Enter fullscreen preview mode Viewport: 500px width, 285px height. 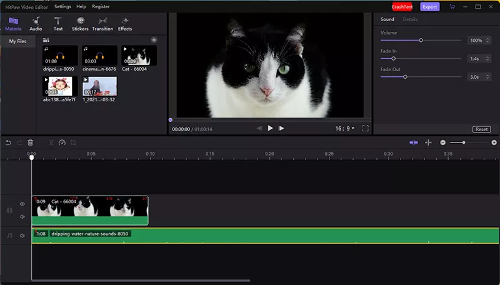point(366,128)
